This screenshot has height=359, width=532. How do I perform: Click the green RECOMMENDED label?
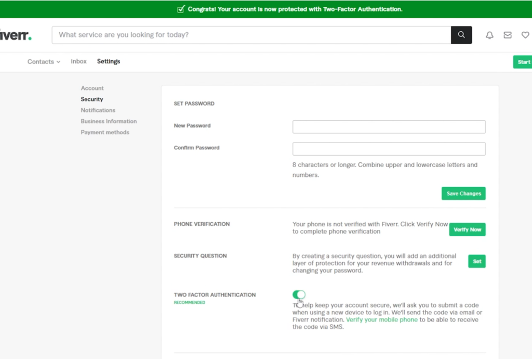click(189, 303)
